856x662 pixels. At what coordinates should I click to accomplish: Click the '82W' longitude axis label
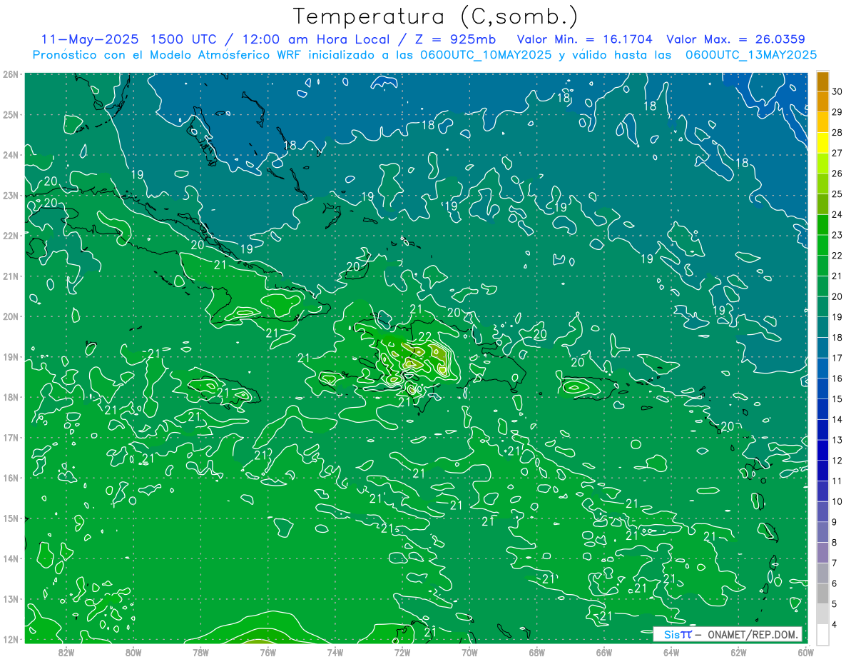(x=66, y=652)
